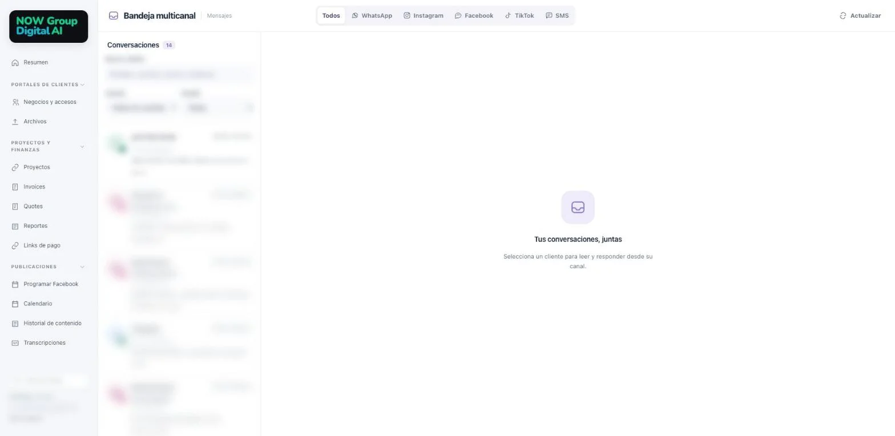Image resolution: width=895 pixels, height=436 pixels.
Task: Click the Tus conversaciones, juntas heading
Action: pyautogui.click(x=578, y=240)
